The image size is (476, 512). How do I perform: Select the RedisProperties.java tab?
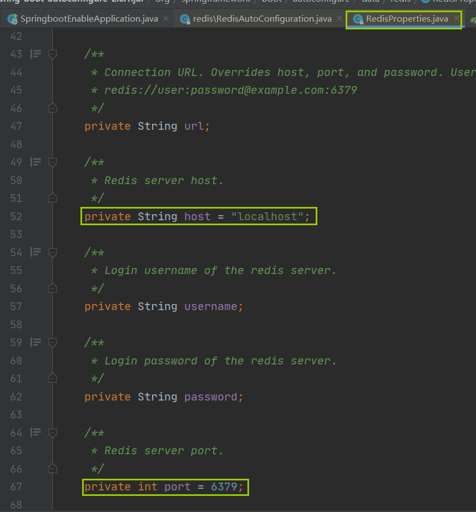pyautogui.click(x=407, y=19)
